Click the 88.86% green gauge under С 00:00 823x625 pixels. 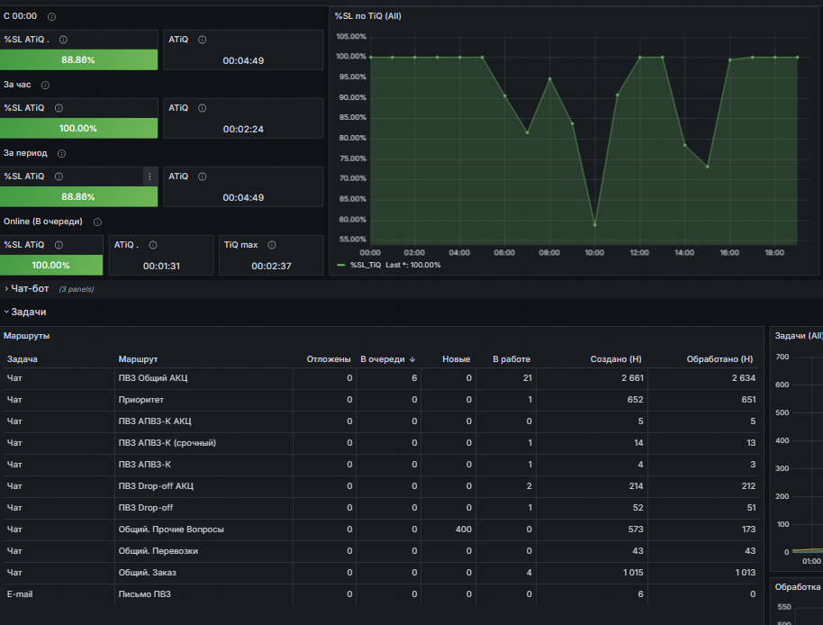(x=78, y=59)
